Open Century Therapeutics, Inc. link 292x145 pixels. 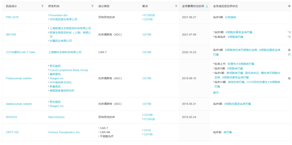[64, 132]
